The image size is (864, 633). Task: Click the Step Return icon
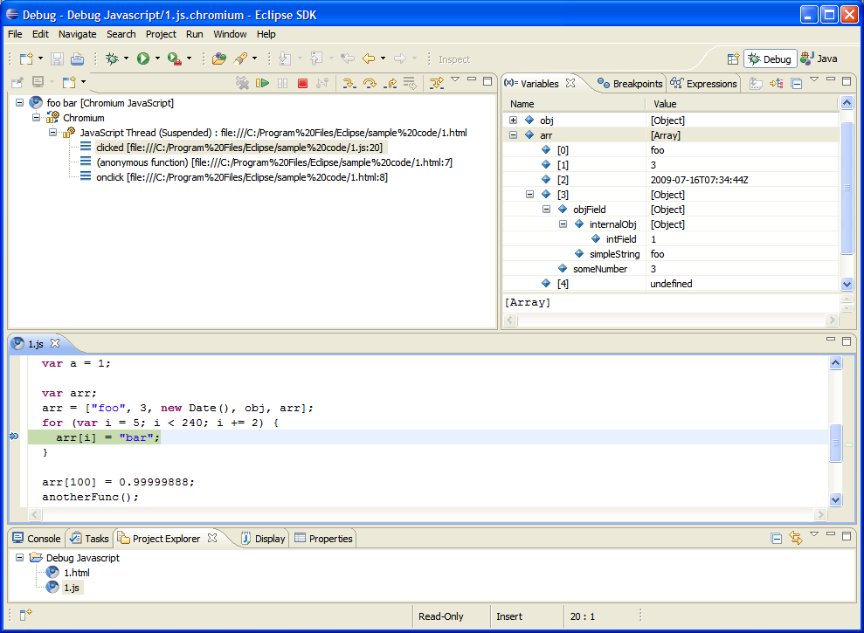(x=391, y=83)
